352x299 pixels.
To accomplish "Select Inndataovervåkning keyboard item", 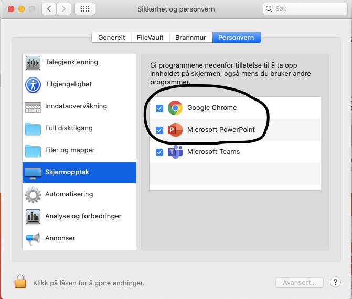I will [x=76, y=106].
